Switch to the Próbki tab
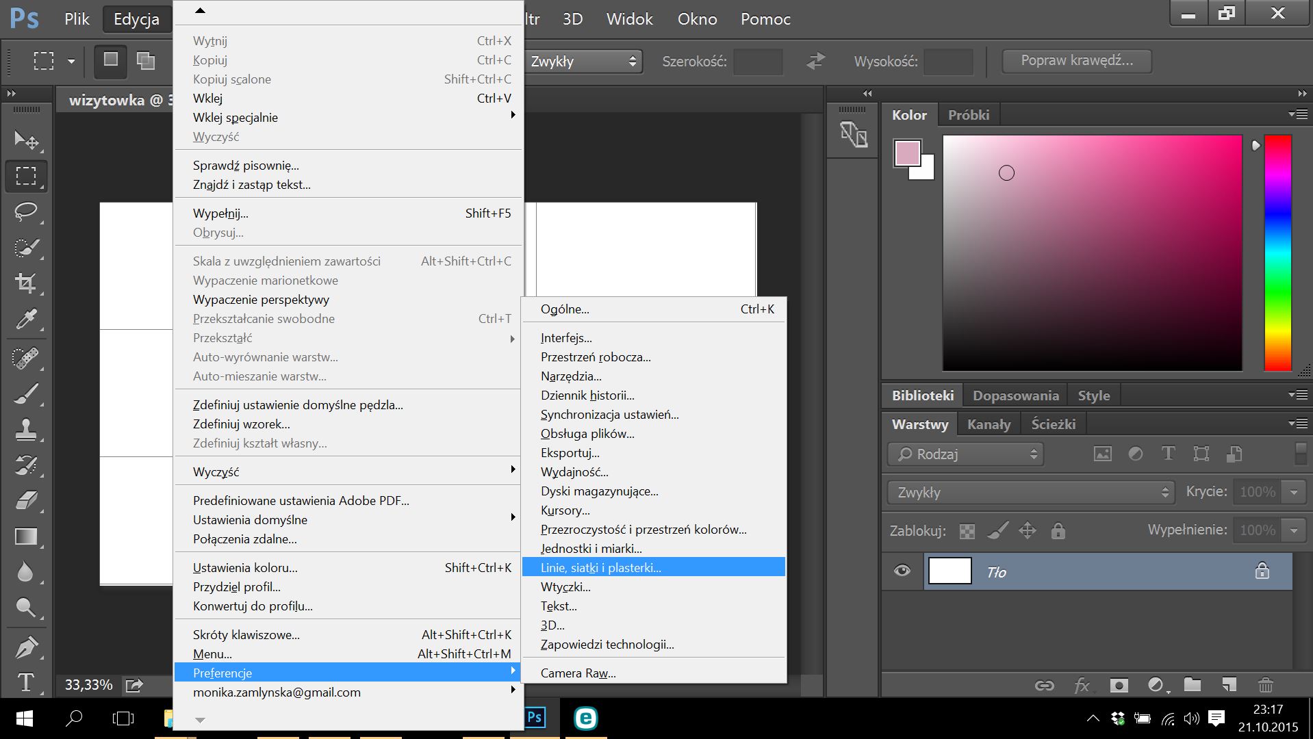 click(968, 115)
